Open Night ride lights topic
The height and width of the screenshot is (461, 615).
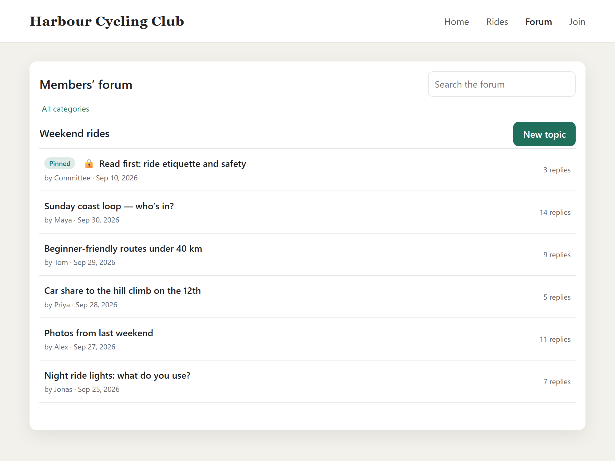pos(117,376)
